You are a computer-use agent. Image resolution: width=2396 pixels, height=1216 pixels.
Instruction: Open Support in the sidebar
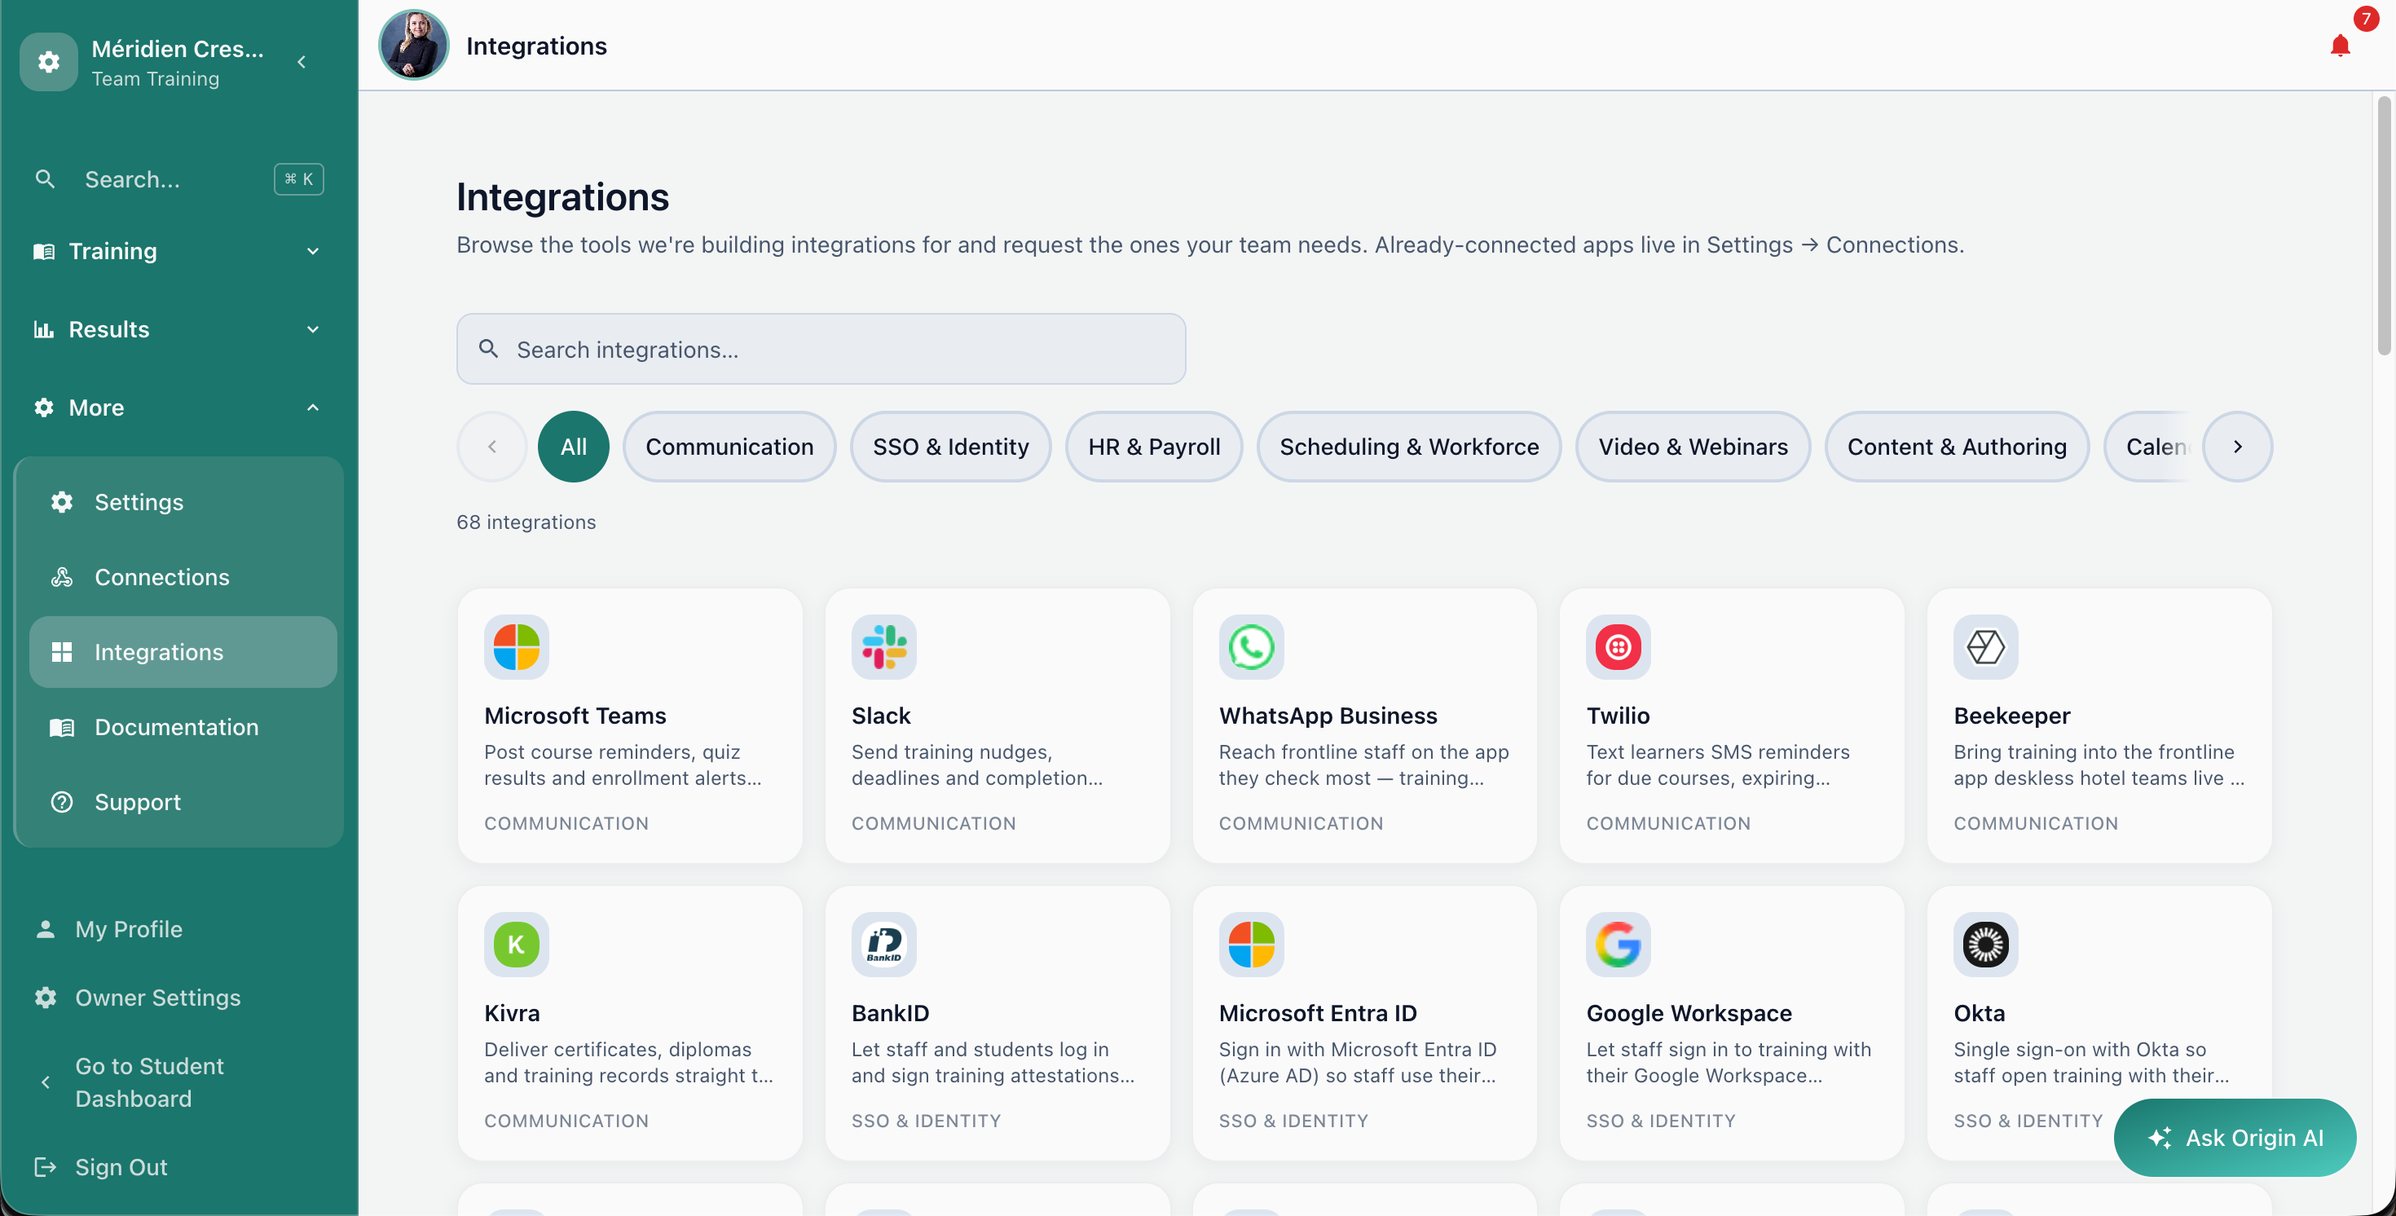183,802
